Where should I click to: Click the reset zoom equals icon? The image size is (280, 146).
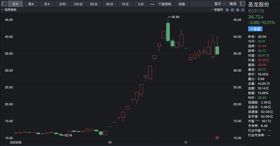click(227, 10)
